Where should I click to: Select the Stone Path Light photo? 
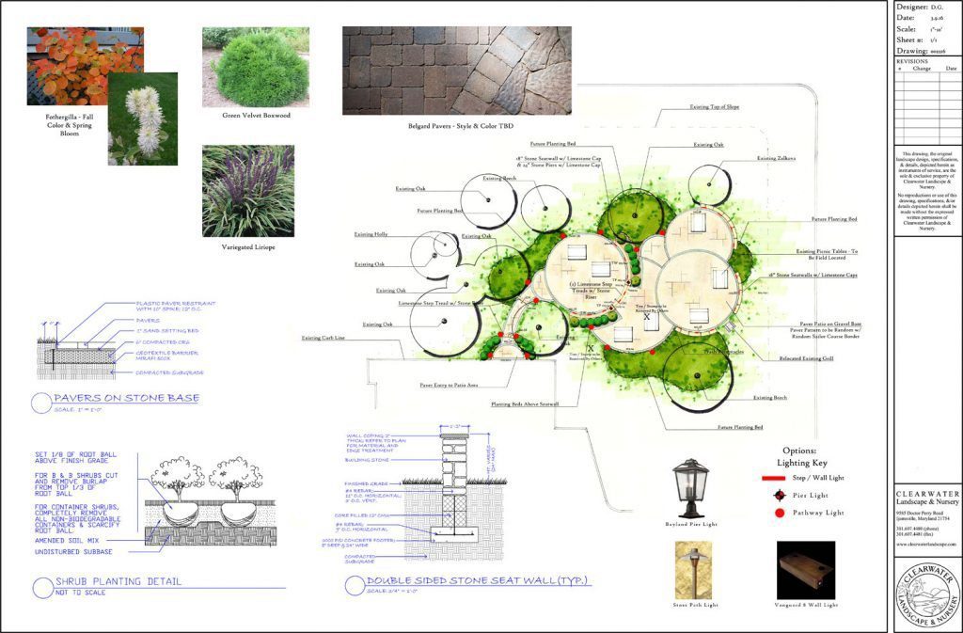coord(693,569)
